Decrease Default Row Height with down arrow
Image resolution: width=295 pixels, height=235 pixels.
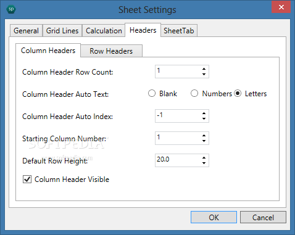point(204,163)
